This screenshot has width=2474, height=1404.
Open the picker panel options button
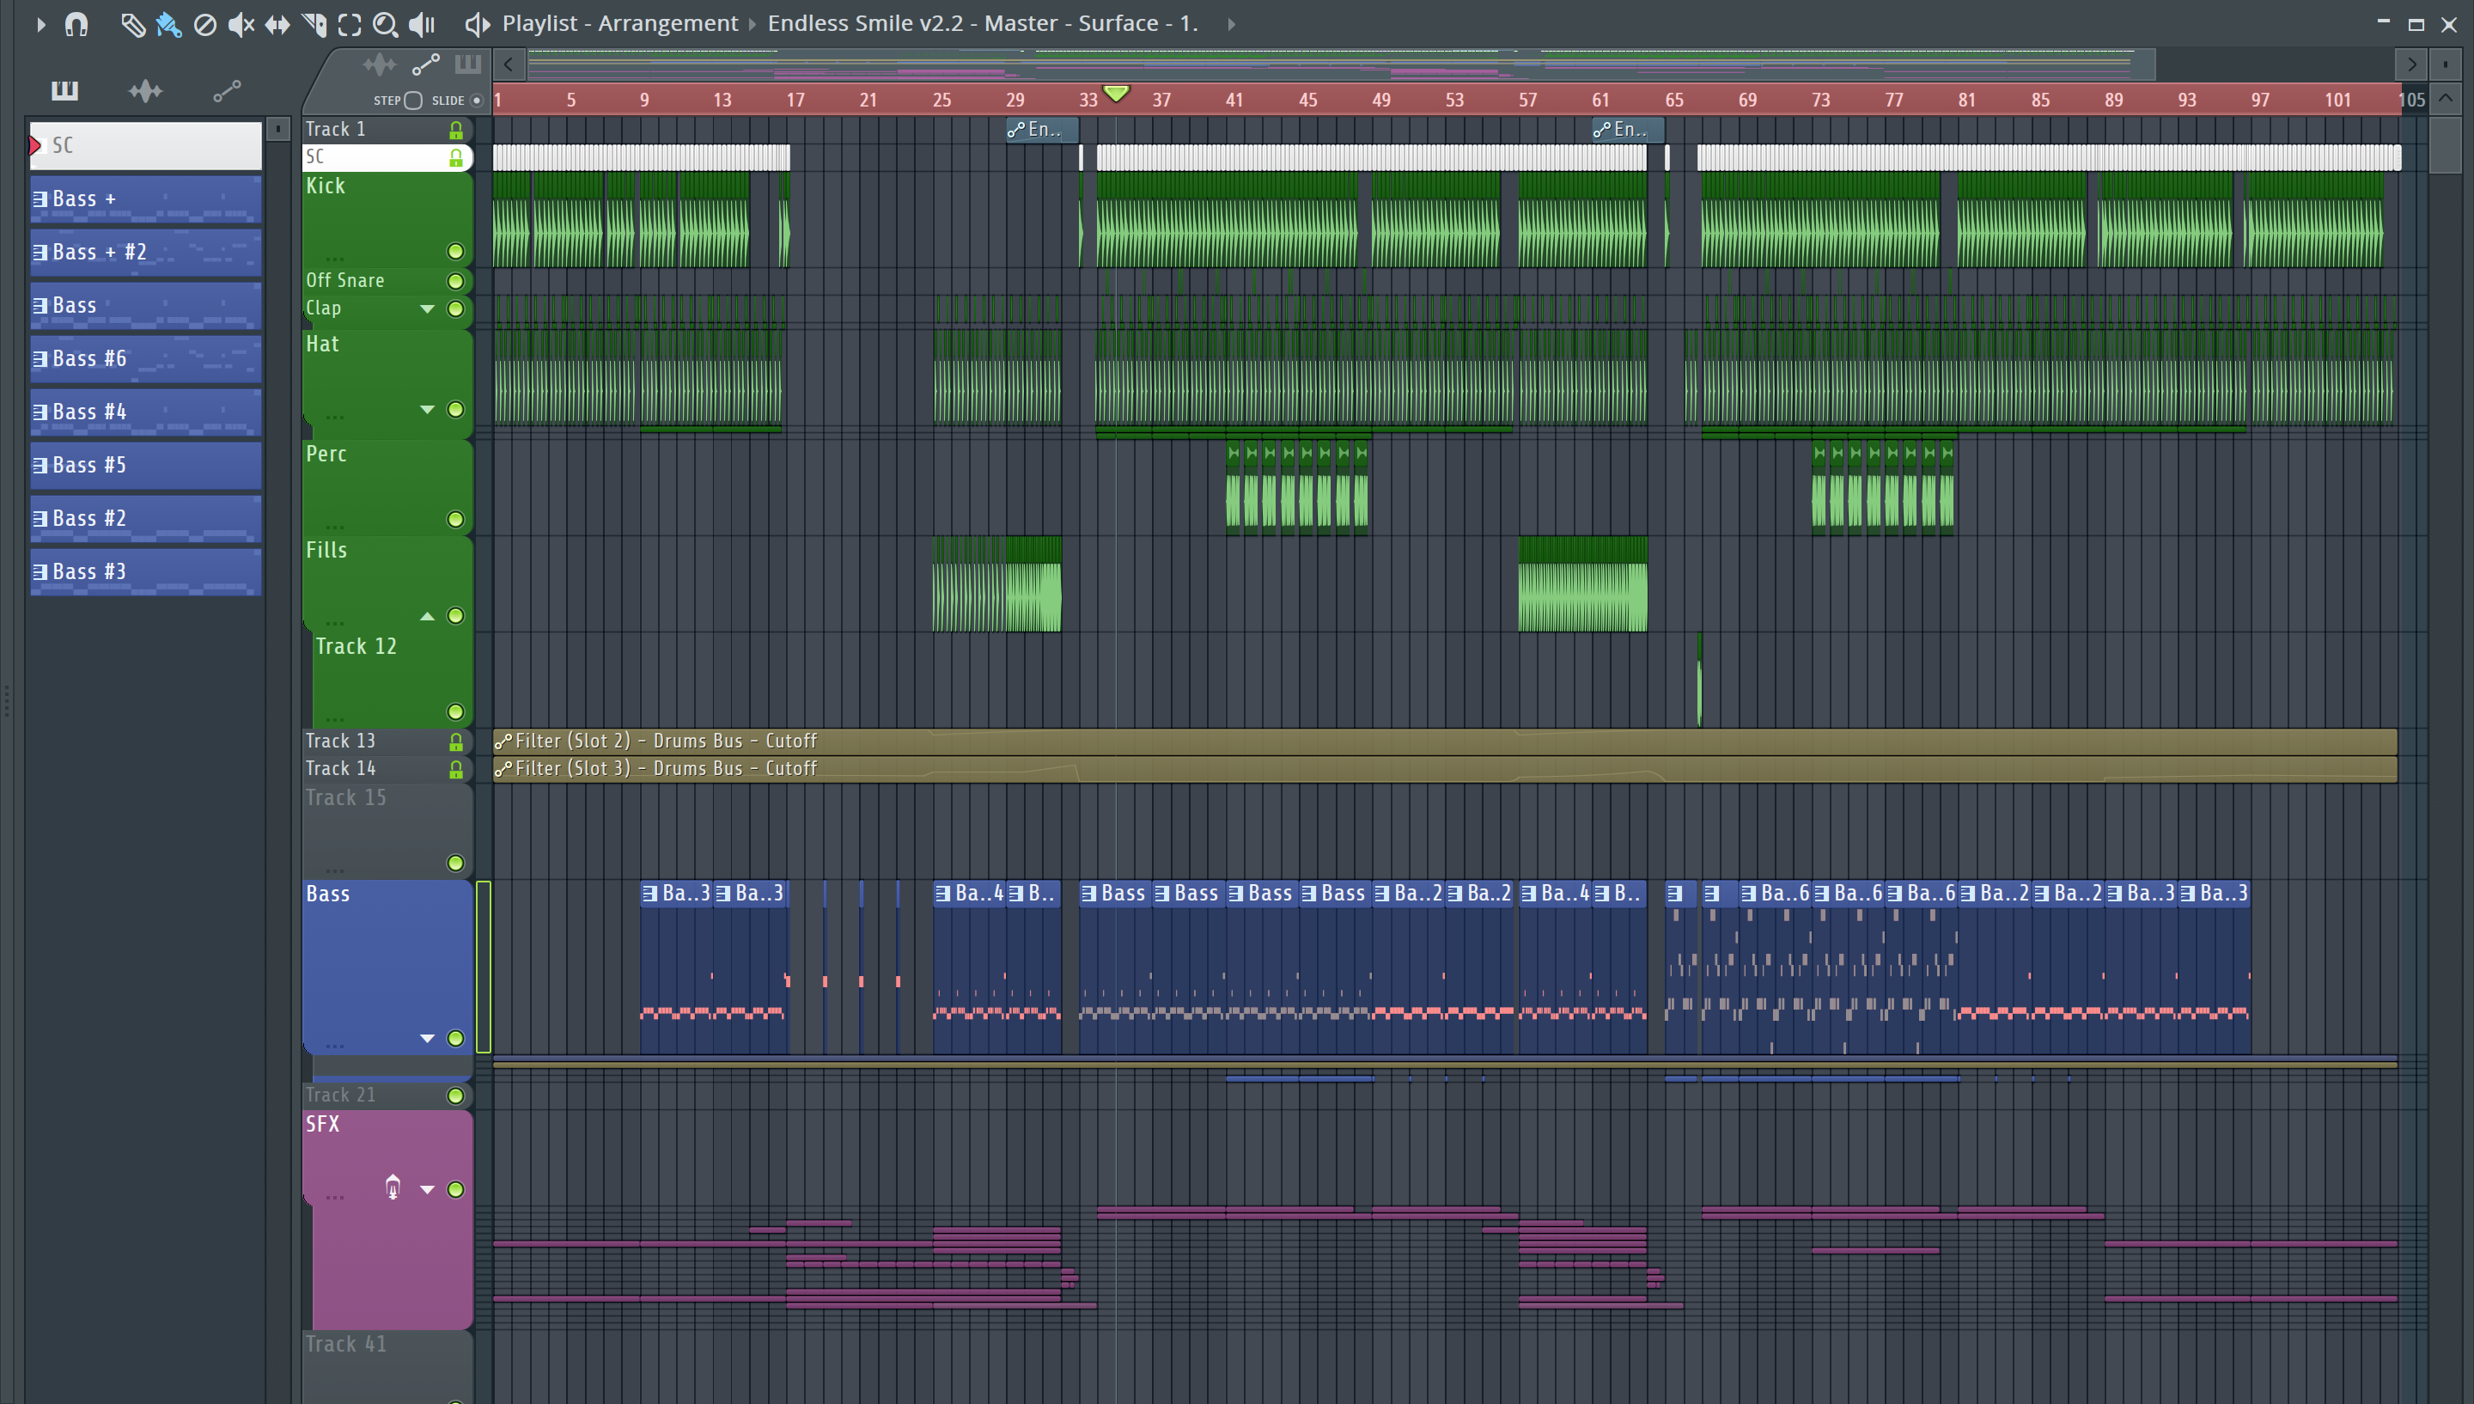click(277, 128)
